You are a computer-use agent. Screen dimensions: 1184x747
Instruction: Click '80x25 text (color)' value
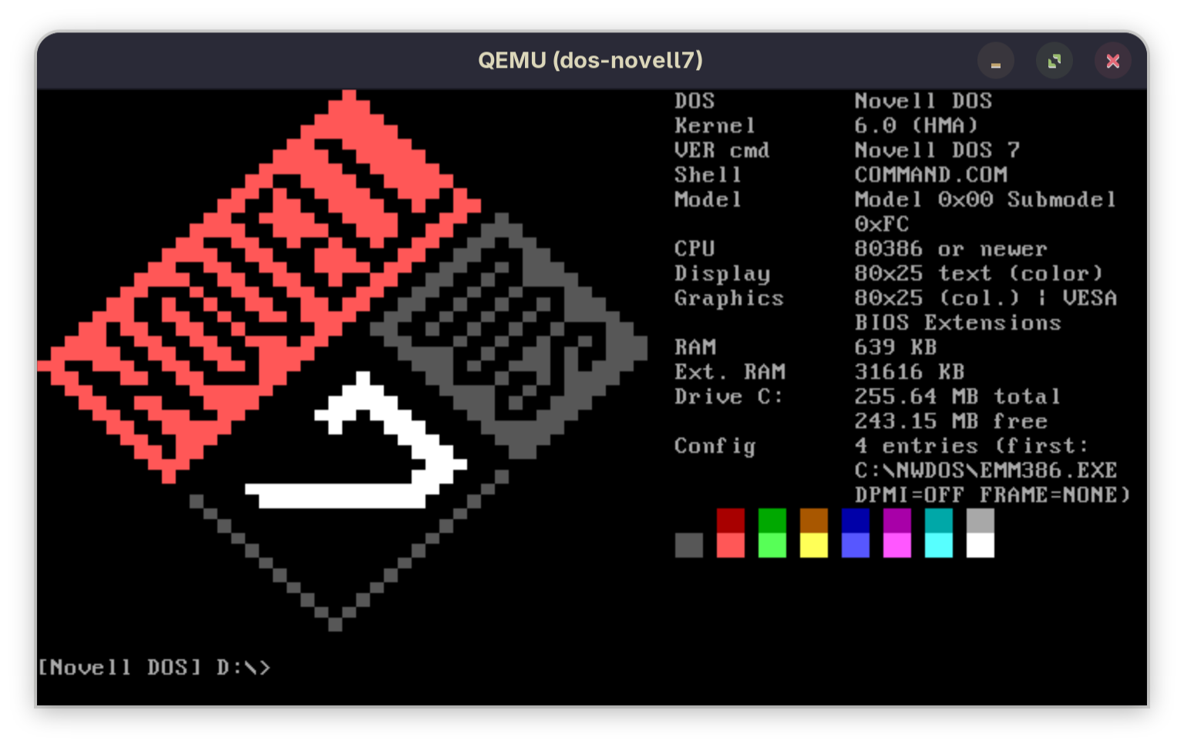(x=979, y=273)
